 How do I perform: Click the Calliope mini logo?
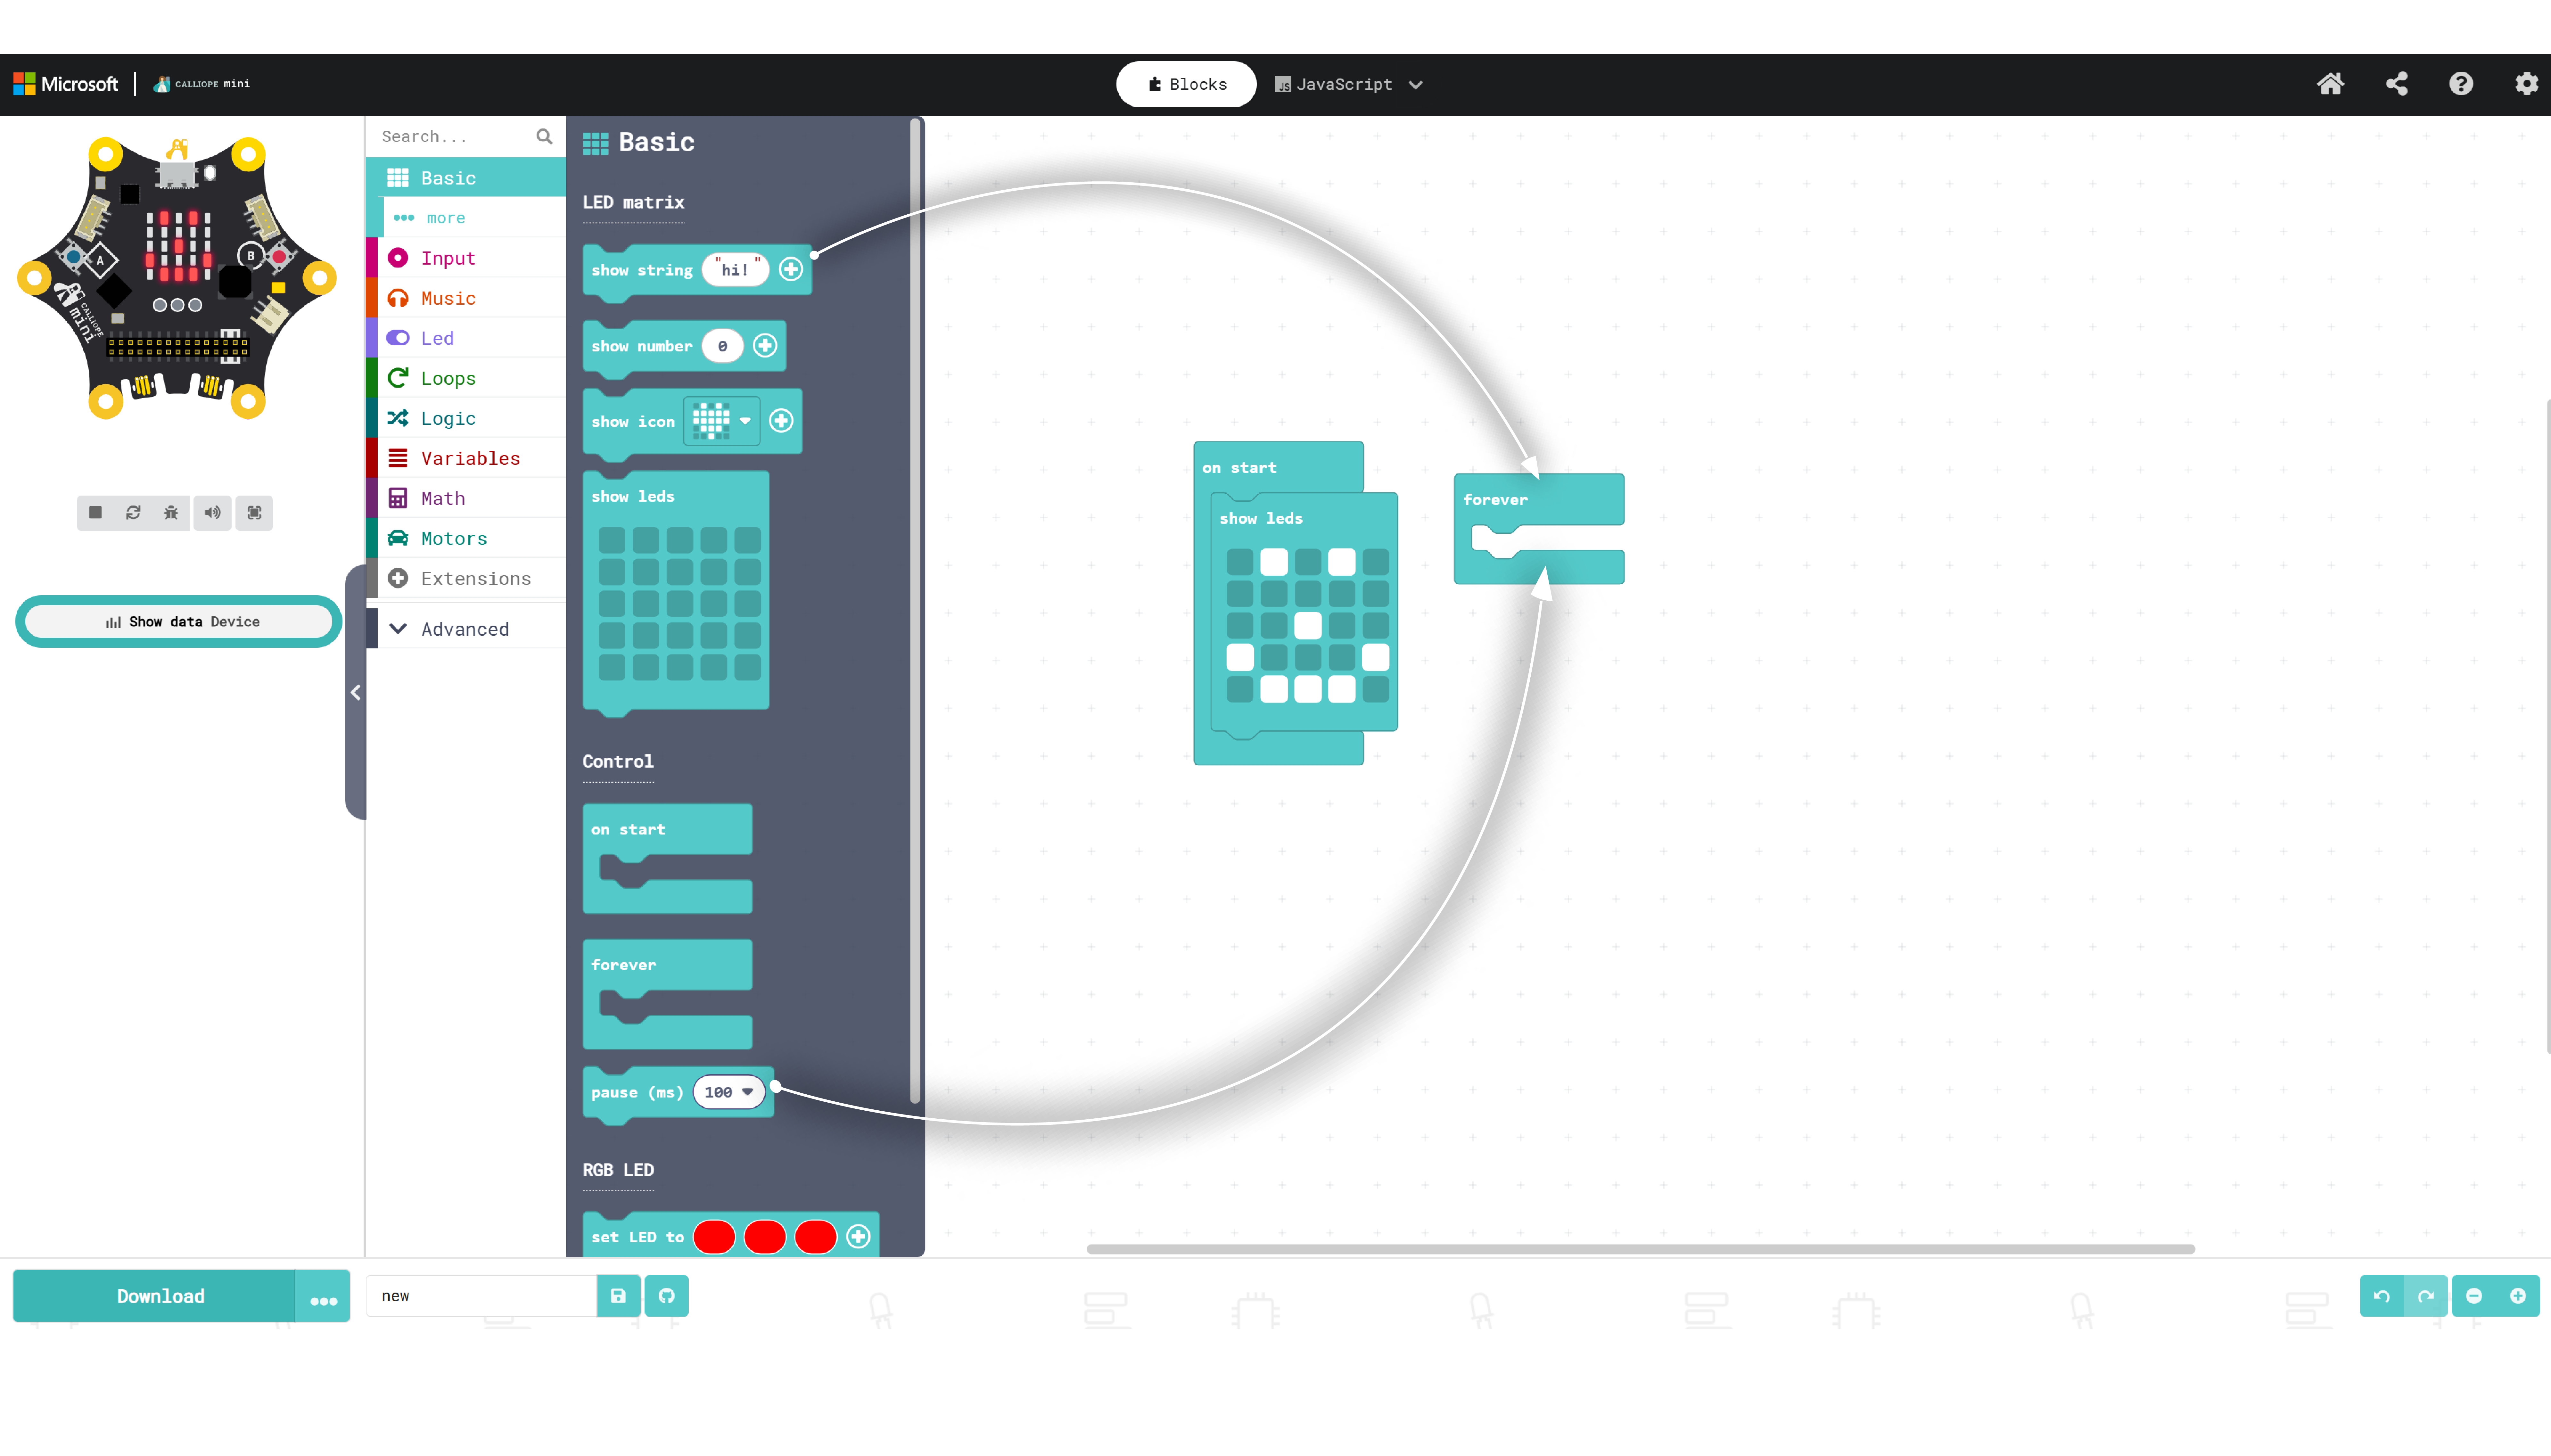pyautogui.click(x=202, y=84)
